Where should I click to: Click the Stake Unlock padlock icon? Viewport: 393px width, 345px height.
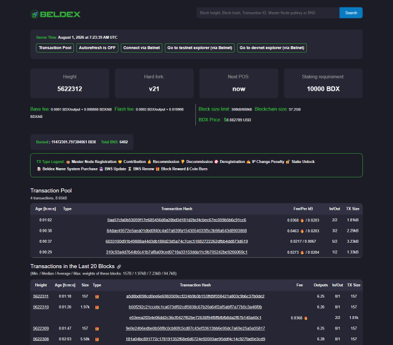(288, 162)
